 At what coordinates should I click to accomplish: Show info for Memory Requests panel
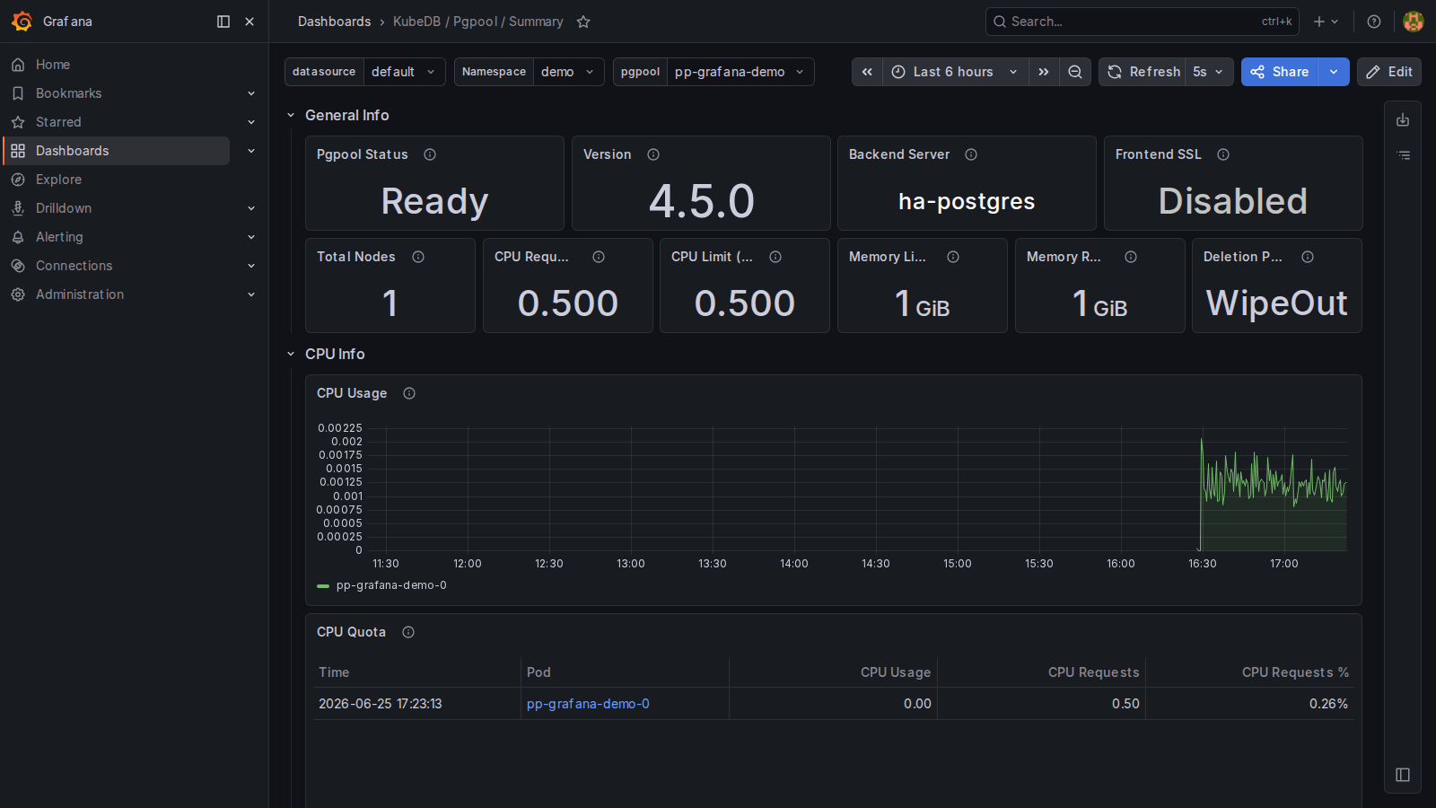click(1131, 257)
